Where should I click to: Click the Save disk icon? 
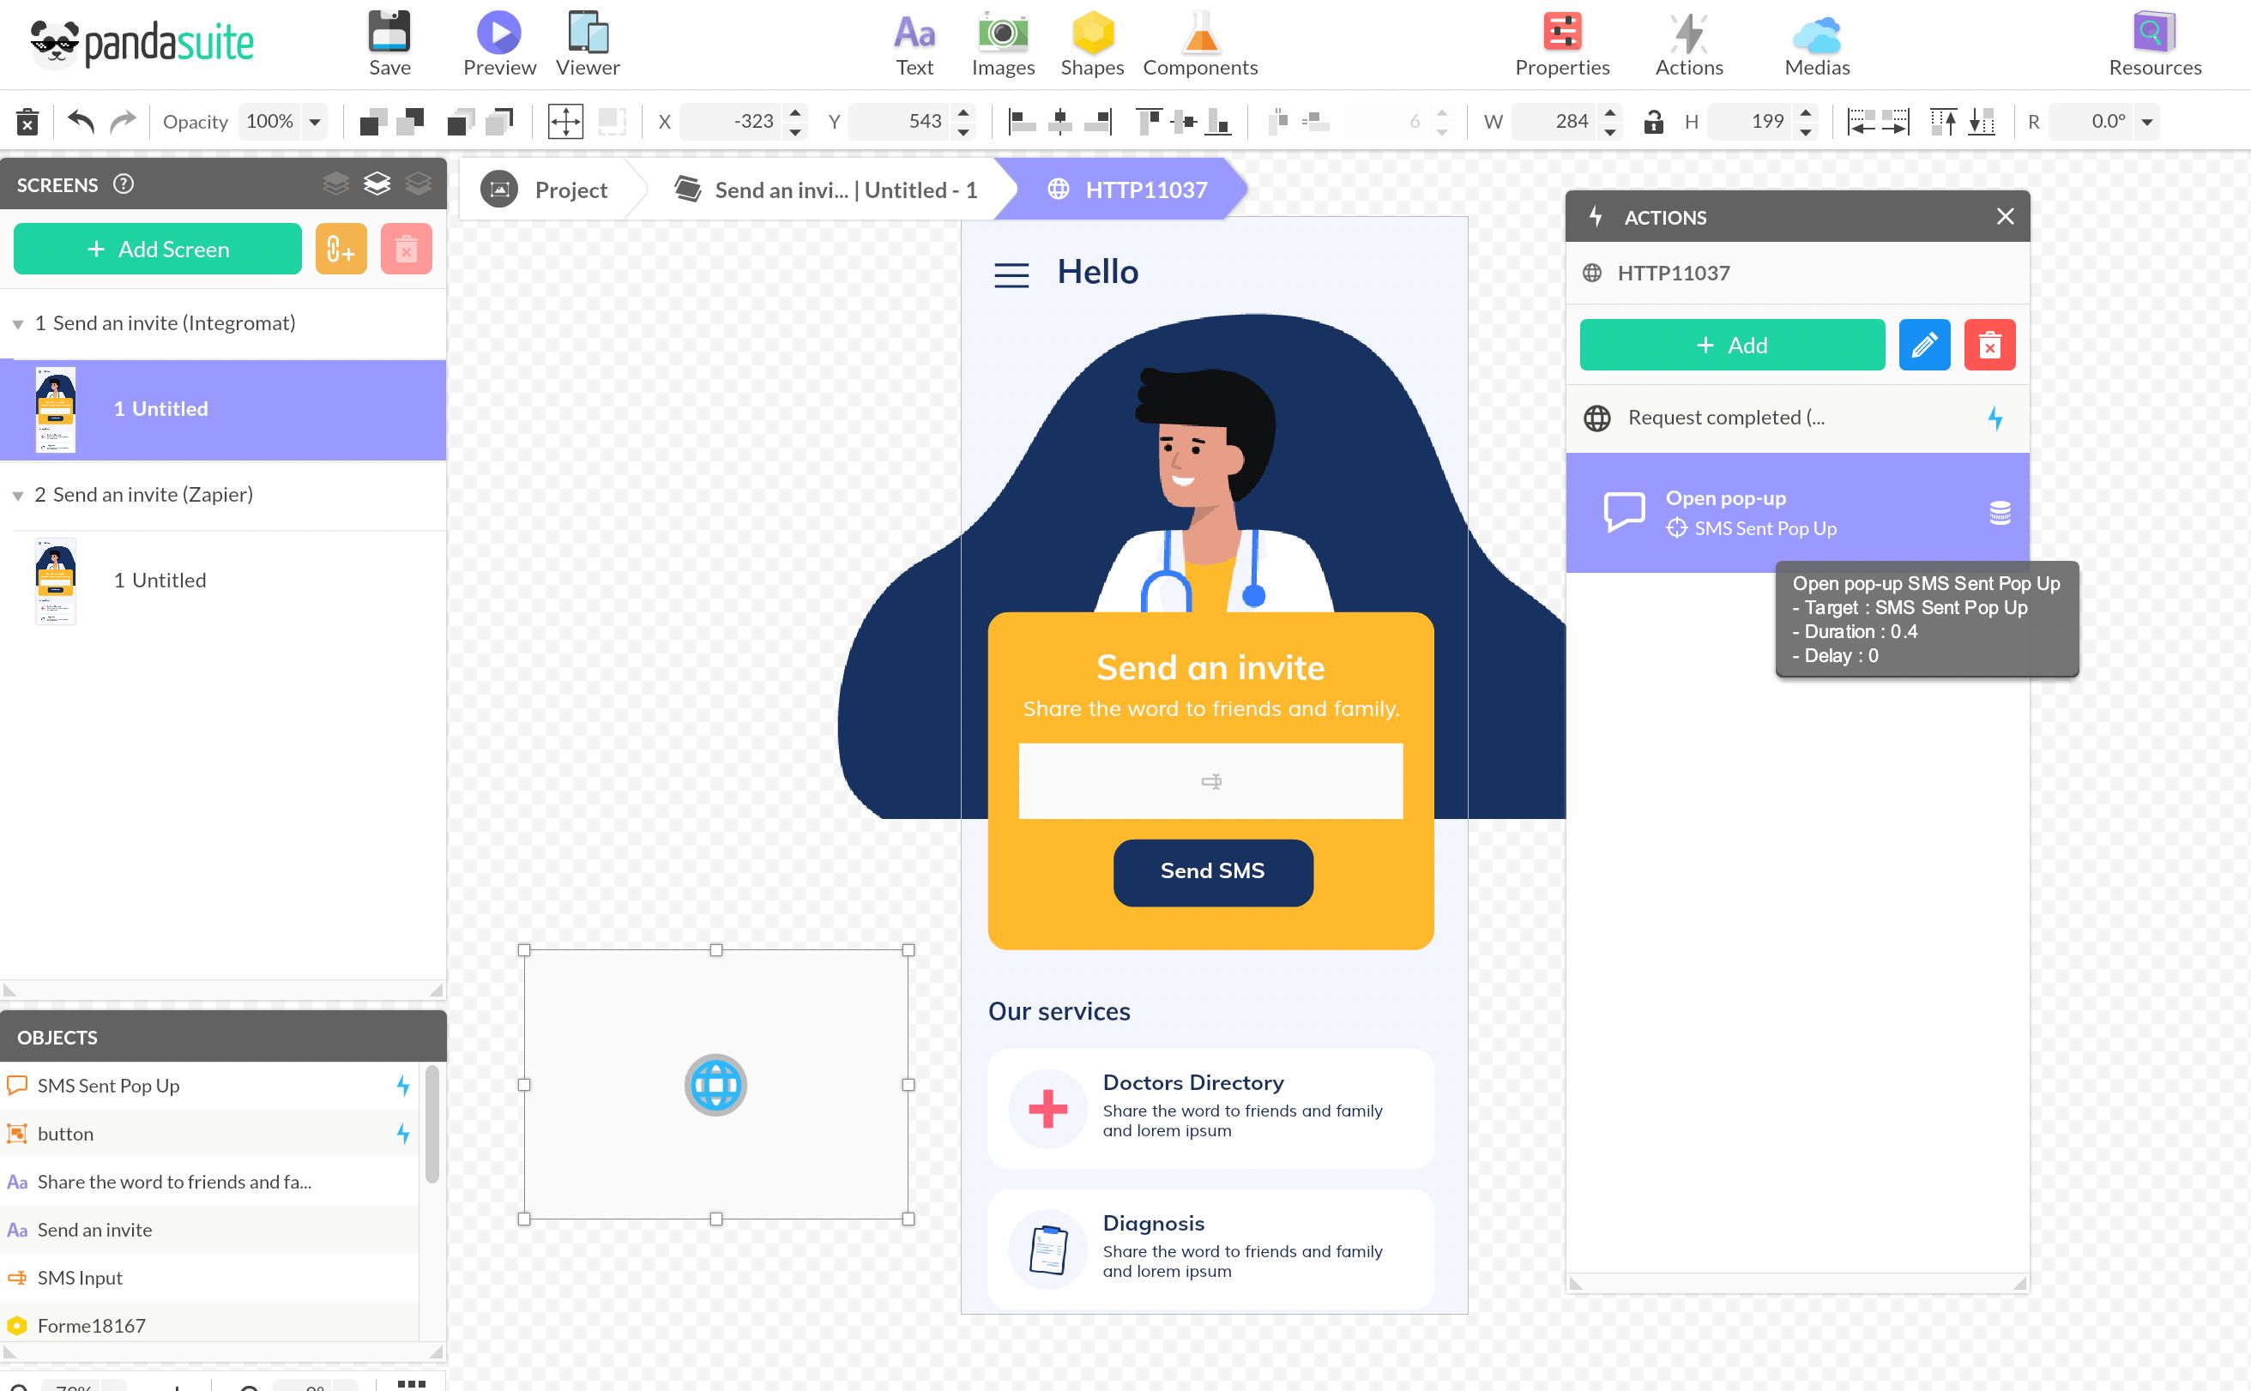(389, 33)
